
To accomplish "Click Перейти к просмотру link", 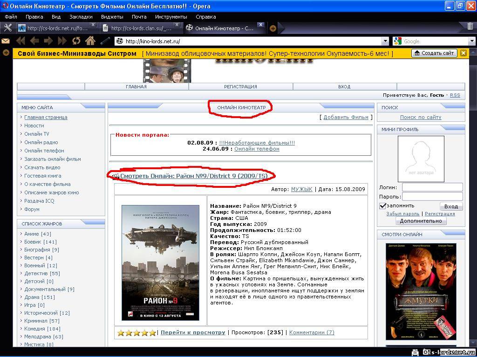I will point(193,332).
